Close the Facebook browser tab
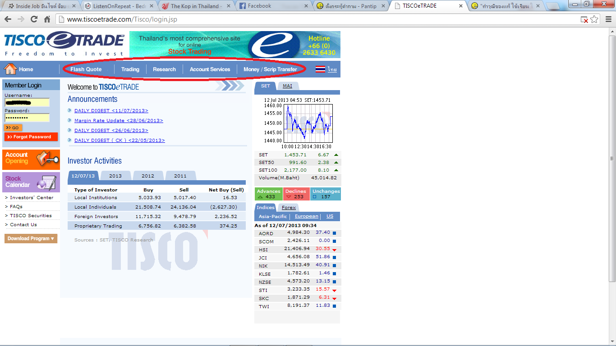This screenshot has width=616, height=346. click(306, 6)
